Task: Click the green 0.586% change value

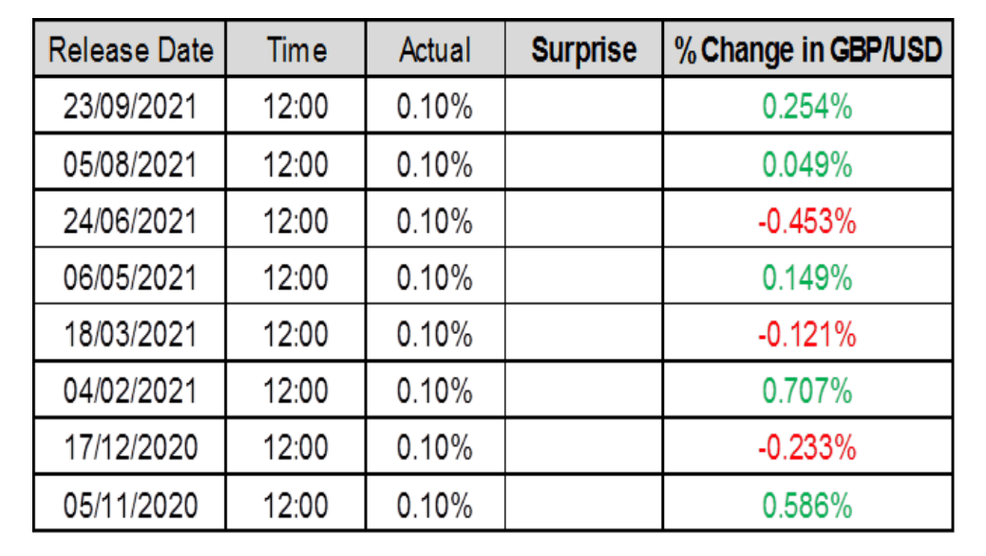Action: click(x=807, y=505)
